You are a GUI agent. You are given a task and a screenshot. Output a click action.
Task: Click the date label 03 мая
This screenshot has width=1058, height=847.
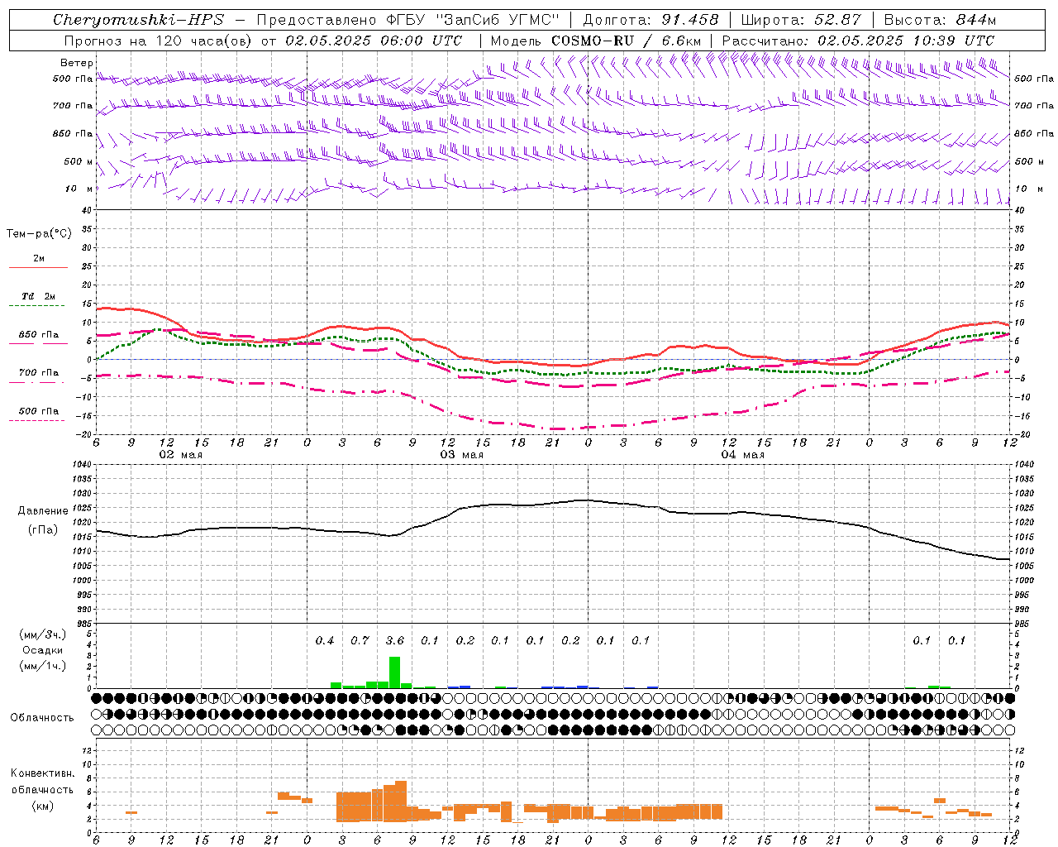pos(461,455)
